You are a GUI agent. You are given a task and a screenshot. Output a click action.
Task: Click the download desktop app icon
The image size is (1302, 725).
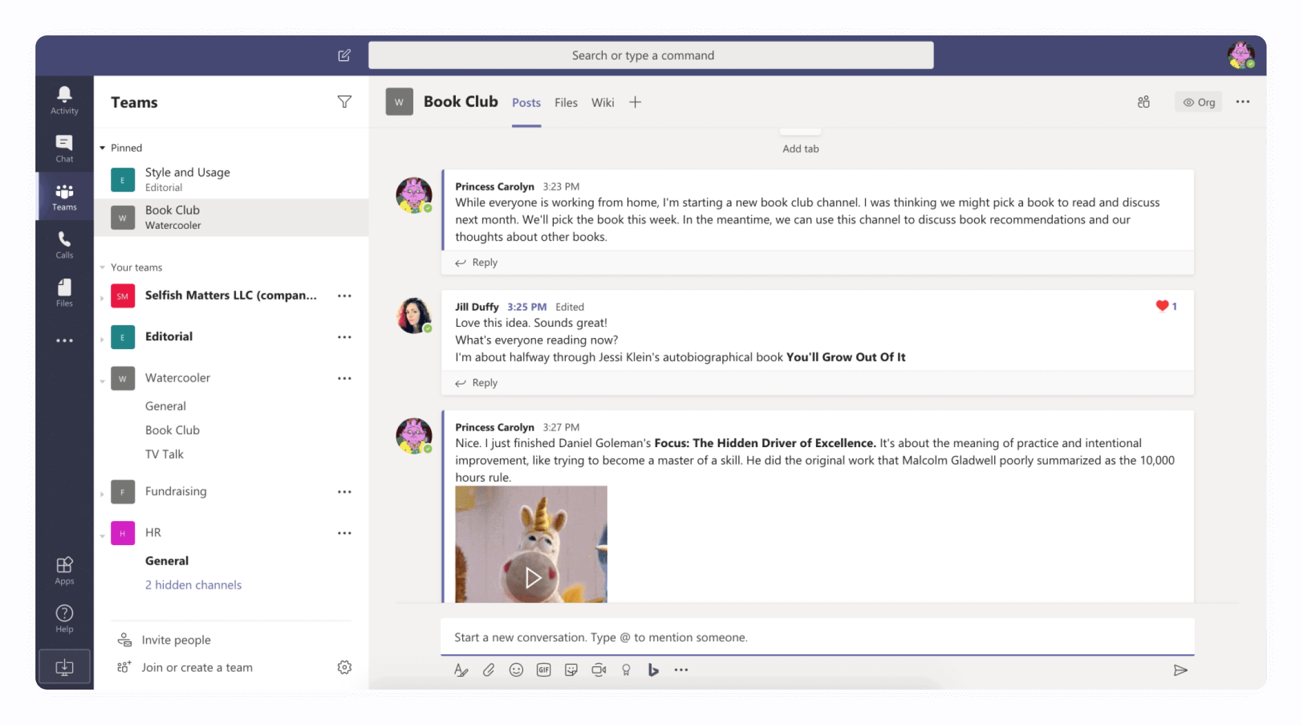pos(64,667)
